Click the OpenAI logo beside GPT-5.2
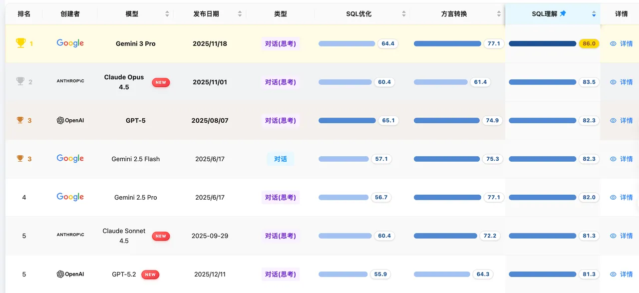 pyautogui.click(x=69, y=274)
